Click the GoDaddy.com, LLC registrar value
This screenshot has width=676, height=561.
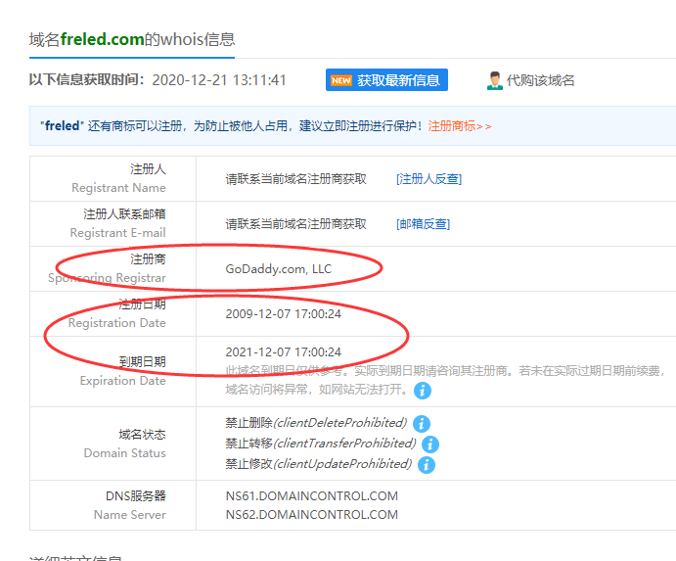click(x=278, y=268)
